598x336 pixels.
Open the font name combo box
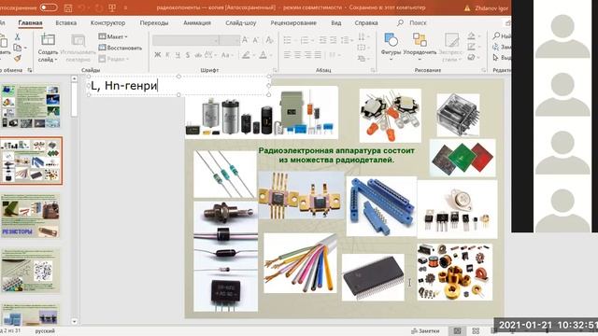point(186,40)
